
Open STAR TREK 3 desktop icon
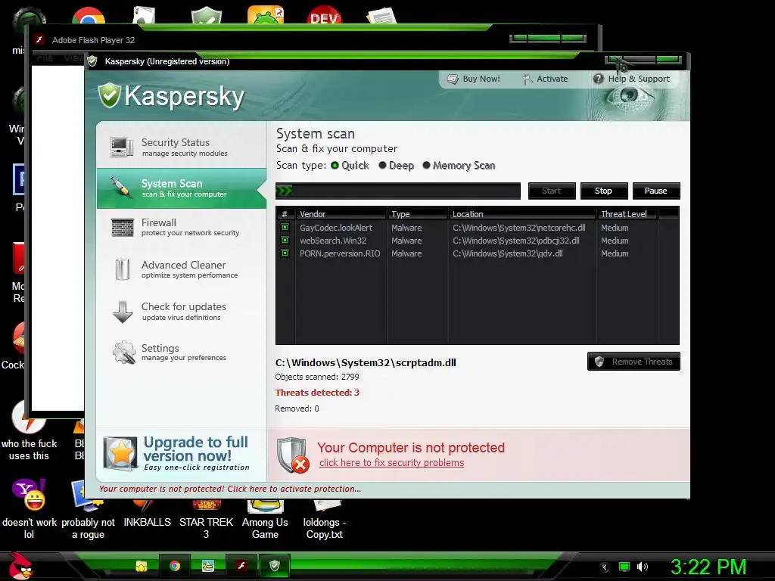[206, 519]
